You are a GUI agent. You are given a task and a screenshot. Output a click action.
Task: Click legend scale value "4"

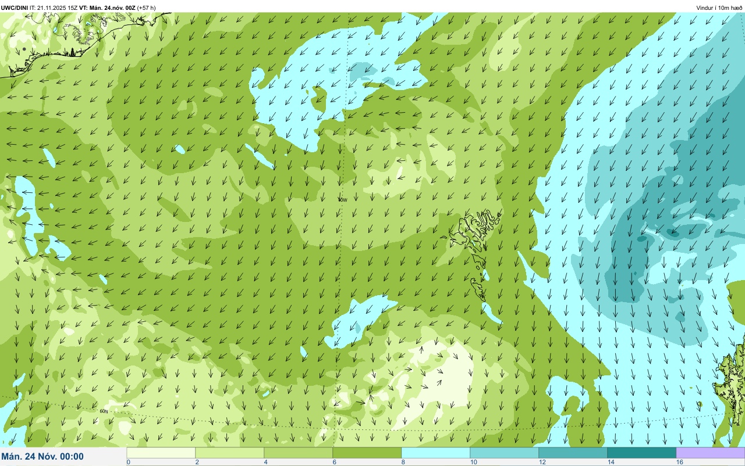[265, 462]
